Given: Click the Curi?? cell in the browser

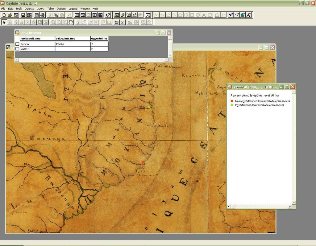Looking at the screenshot, I should [x=37, y=49].
